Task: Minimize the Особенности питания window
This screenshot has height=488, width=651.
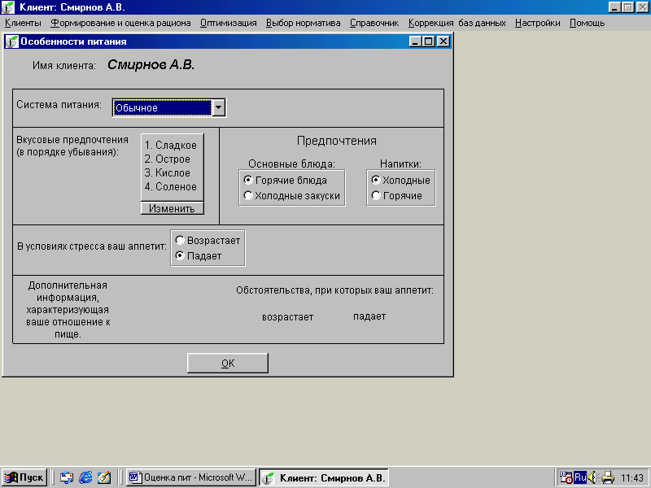Action: pos(416,41)
